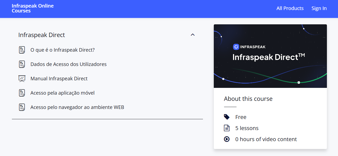The width and height of the screenshot is (338, 156).
Task: Click the document icon next to 5 lessons
Action: point(227,128)
